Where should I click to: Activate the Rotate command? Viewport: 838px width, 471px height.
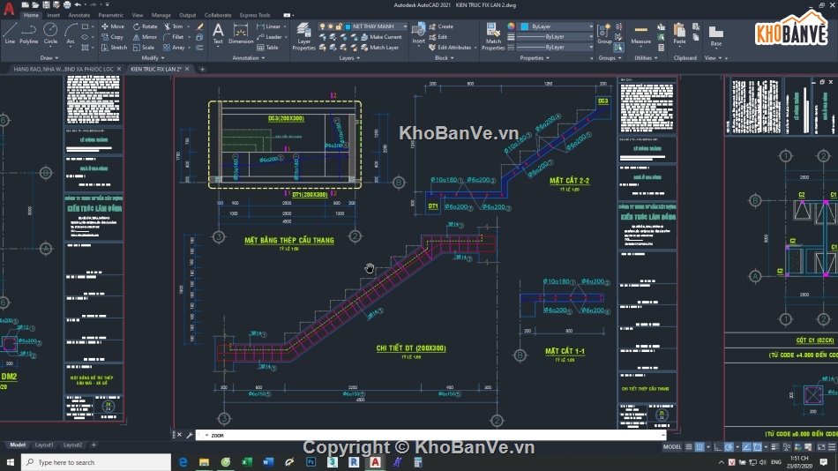[x=145, y=26]
